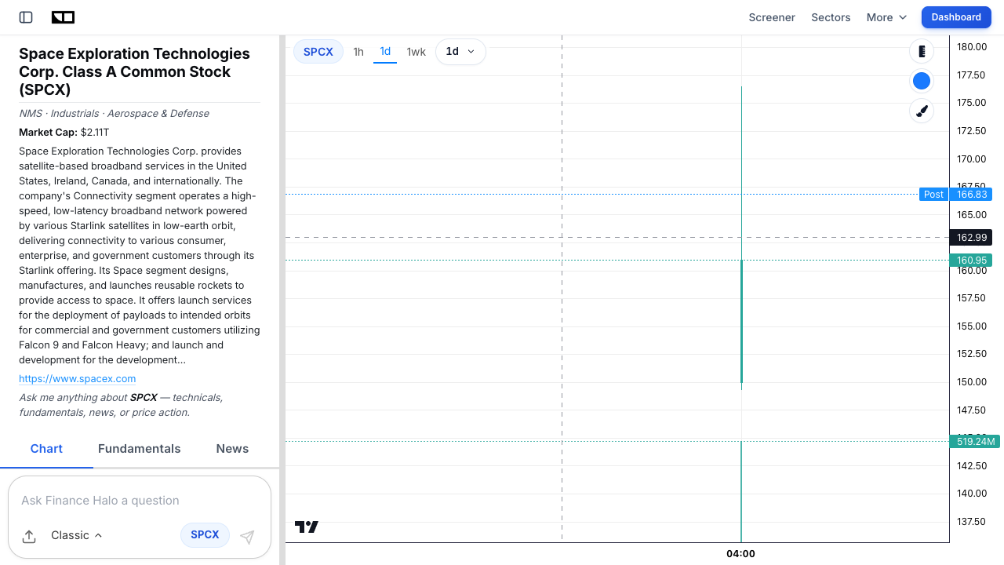
Task: Click the 180.00 price axis label
Action: coord(971,47)
